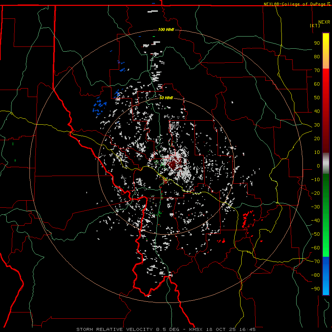This screenshot has height=332, width=332.
Task: Click the red velocity echoes southeast of radar
Action: 246,219
